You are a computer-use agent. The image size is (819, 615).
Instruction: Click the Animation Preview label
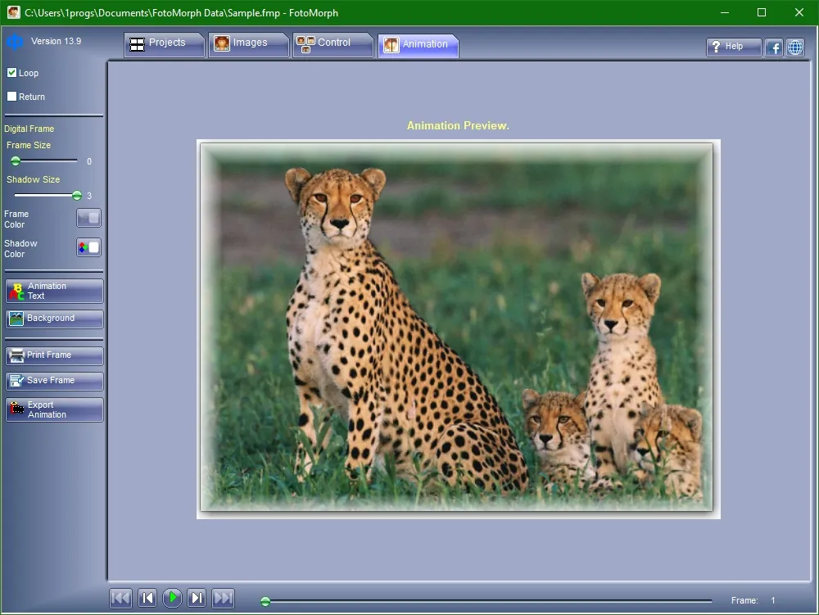pyautogui.click(x=458, y=125)
